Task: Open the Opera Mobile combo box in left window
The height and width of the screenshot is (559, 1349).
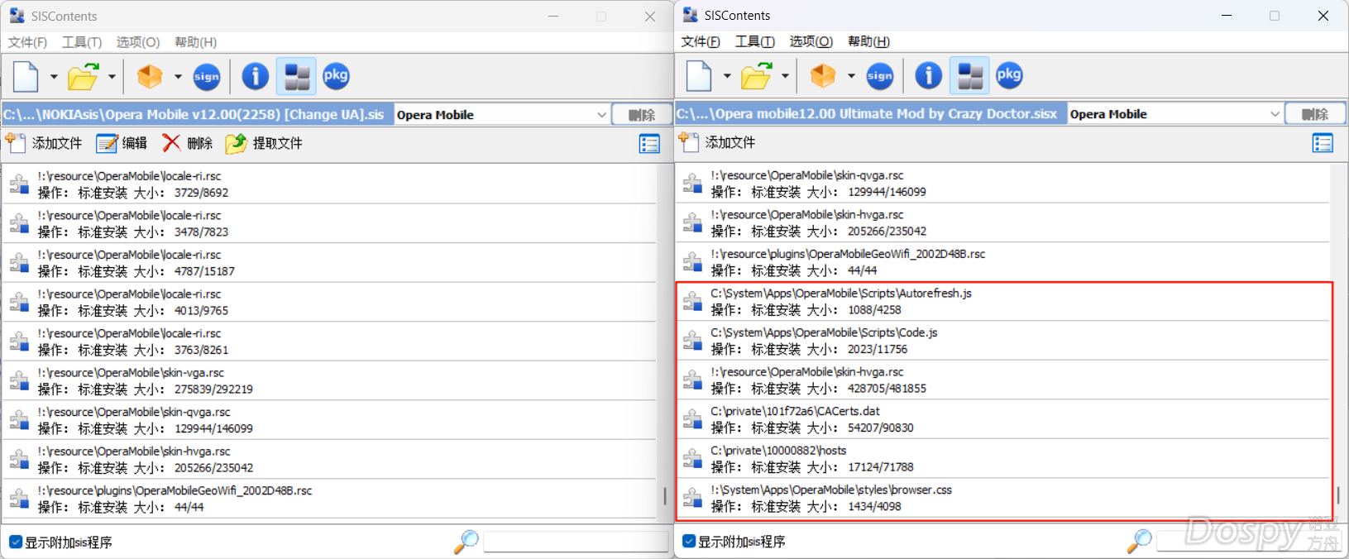Action: pyautogui.click(x=501, y=115)
